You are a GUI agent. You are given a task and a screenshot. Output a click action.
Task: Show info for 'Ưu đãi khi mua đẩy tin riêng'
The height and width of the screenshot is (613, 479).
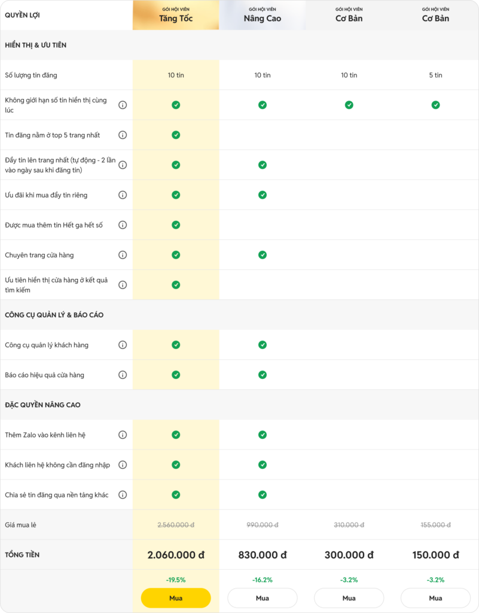(x=123, y=195)
